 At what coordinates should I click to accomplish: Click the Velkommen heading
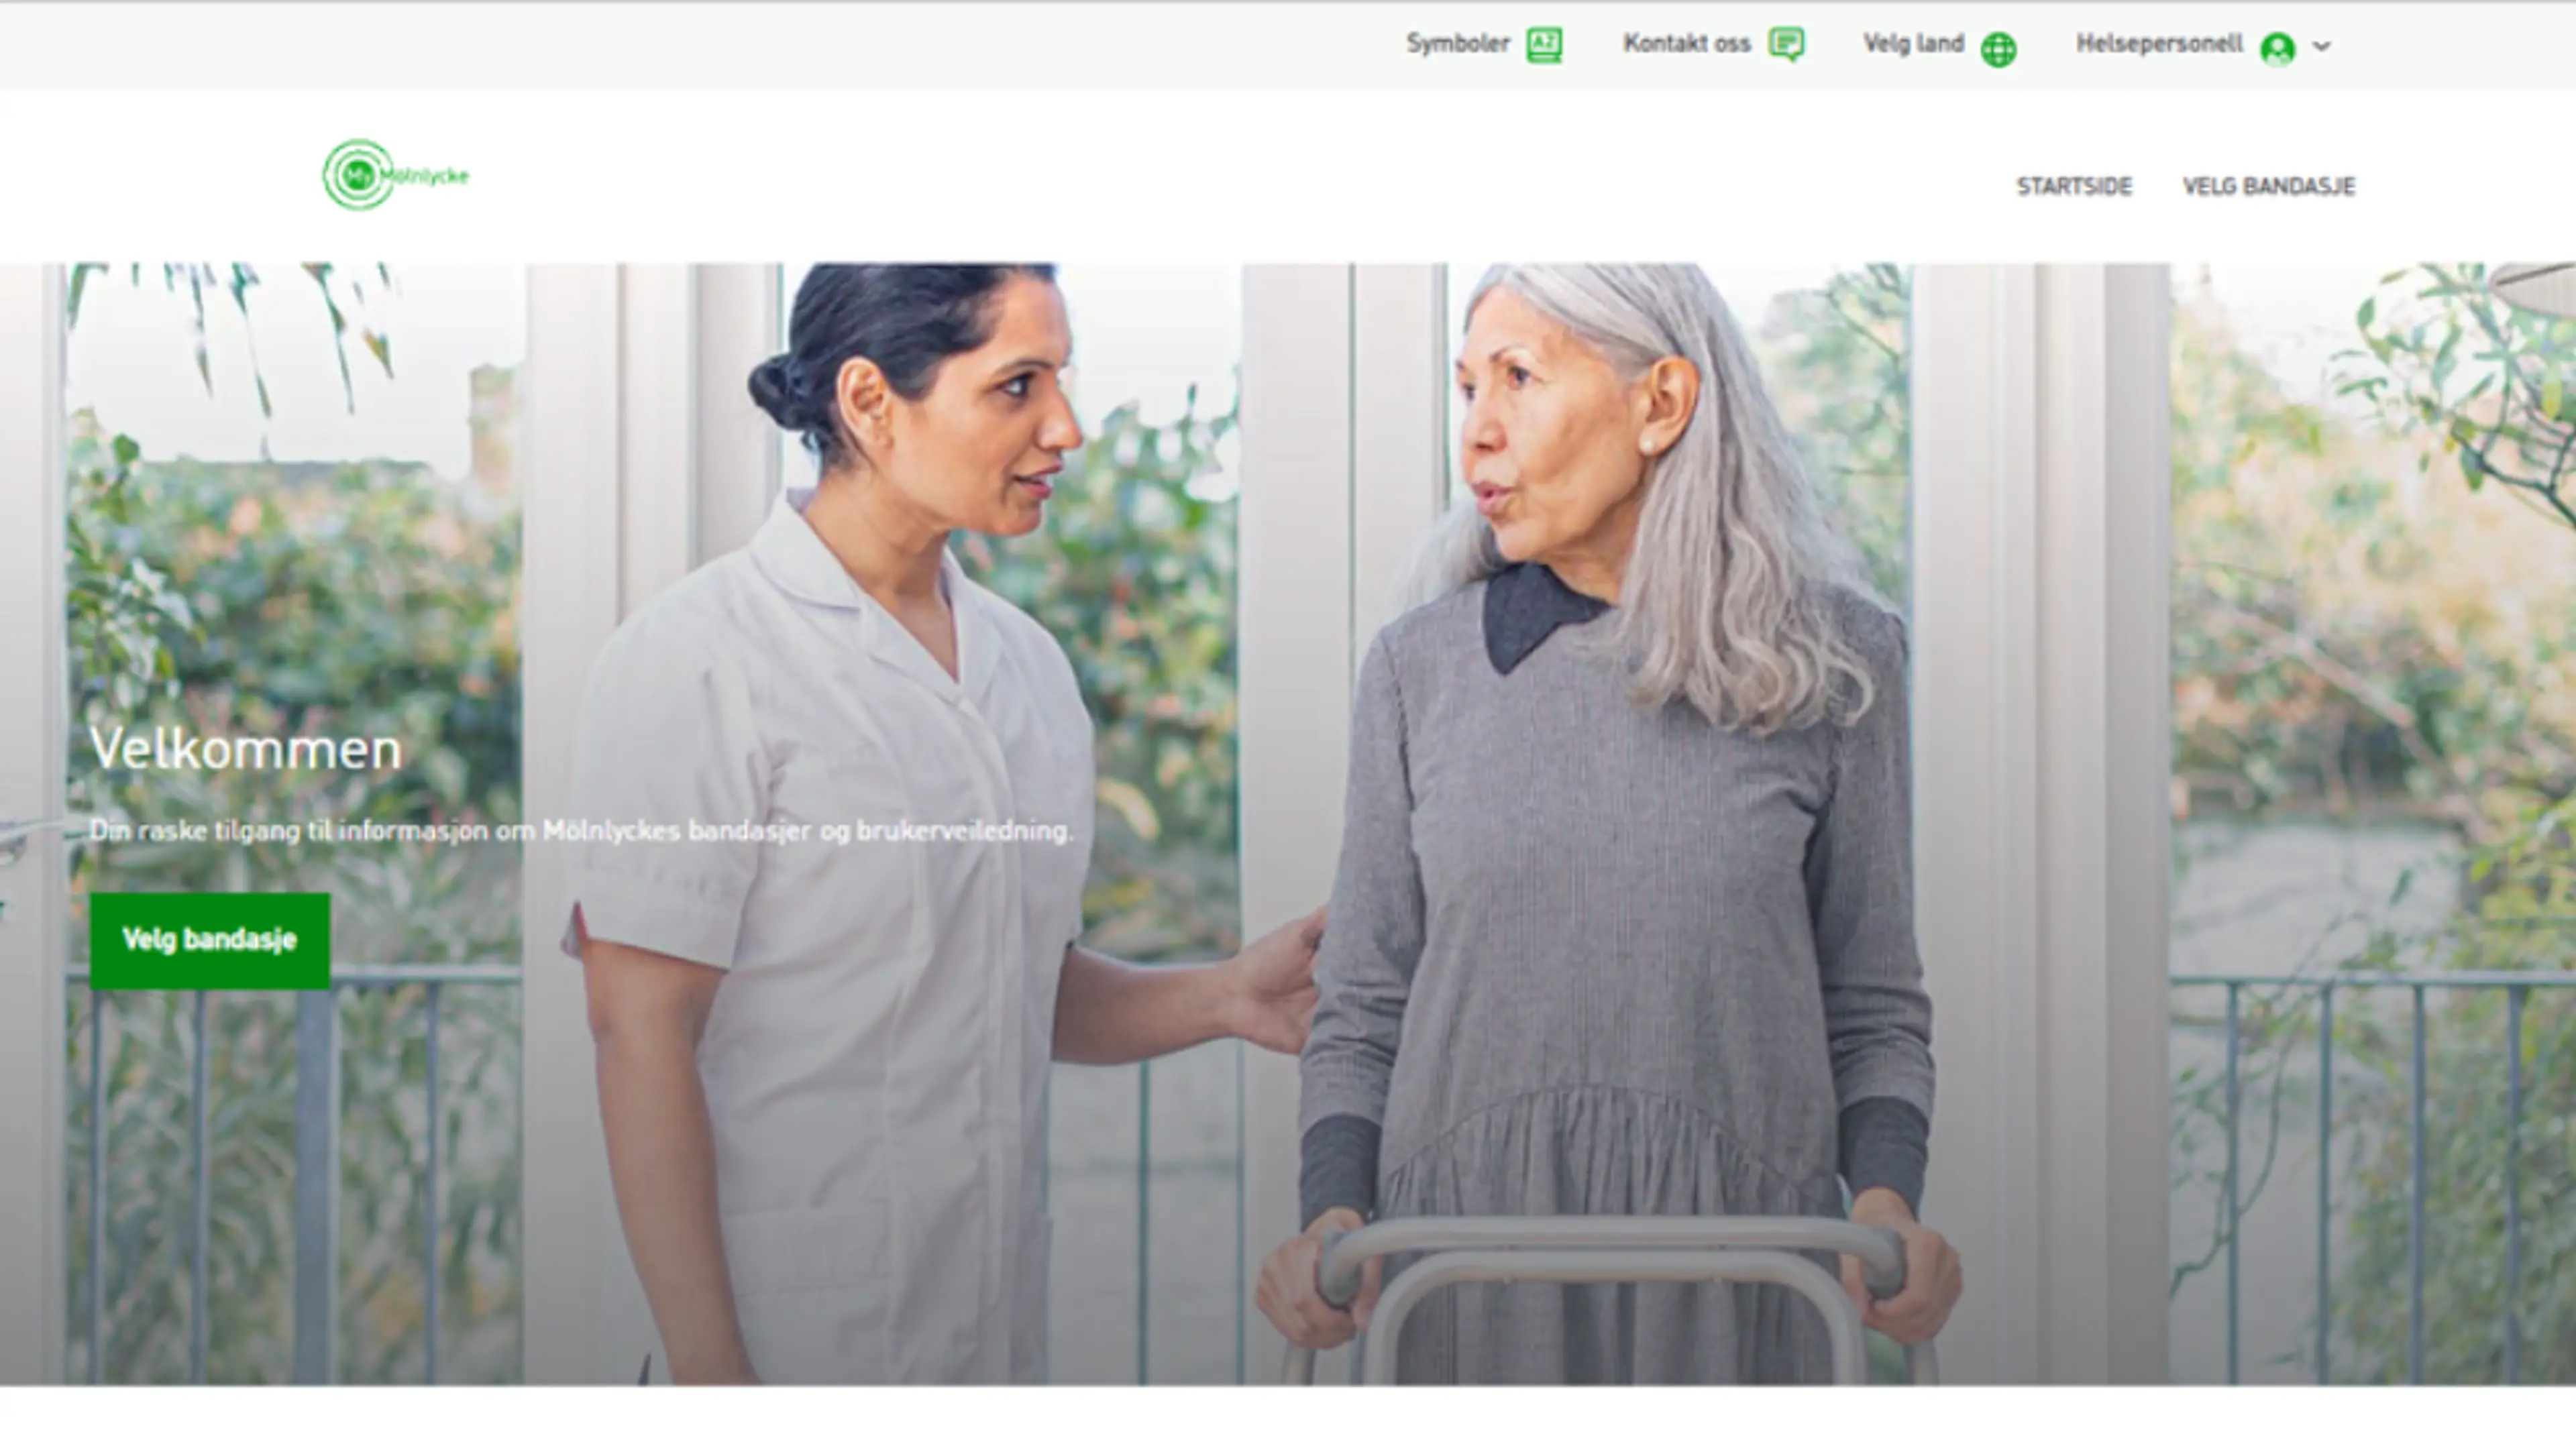tap(245, 748)
